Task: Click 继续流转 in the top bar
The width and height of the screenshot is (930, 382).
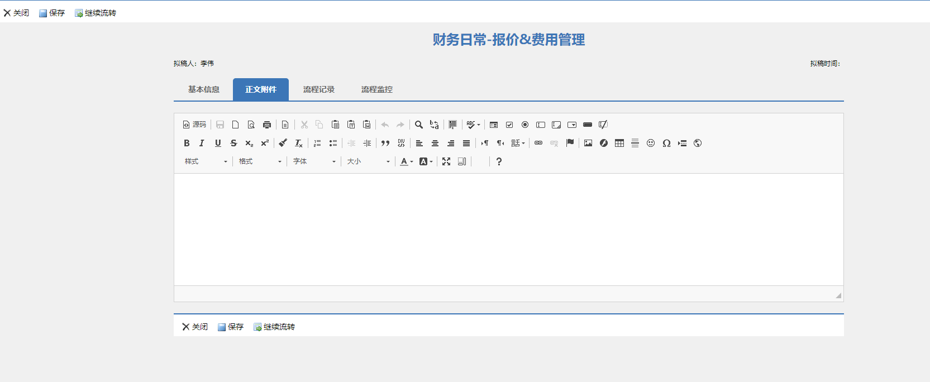Action: pos(96,13)
